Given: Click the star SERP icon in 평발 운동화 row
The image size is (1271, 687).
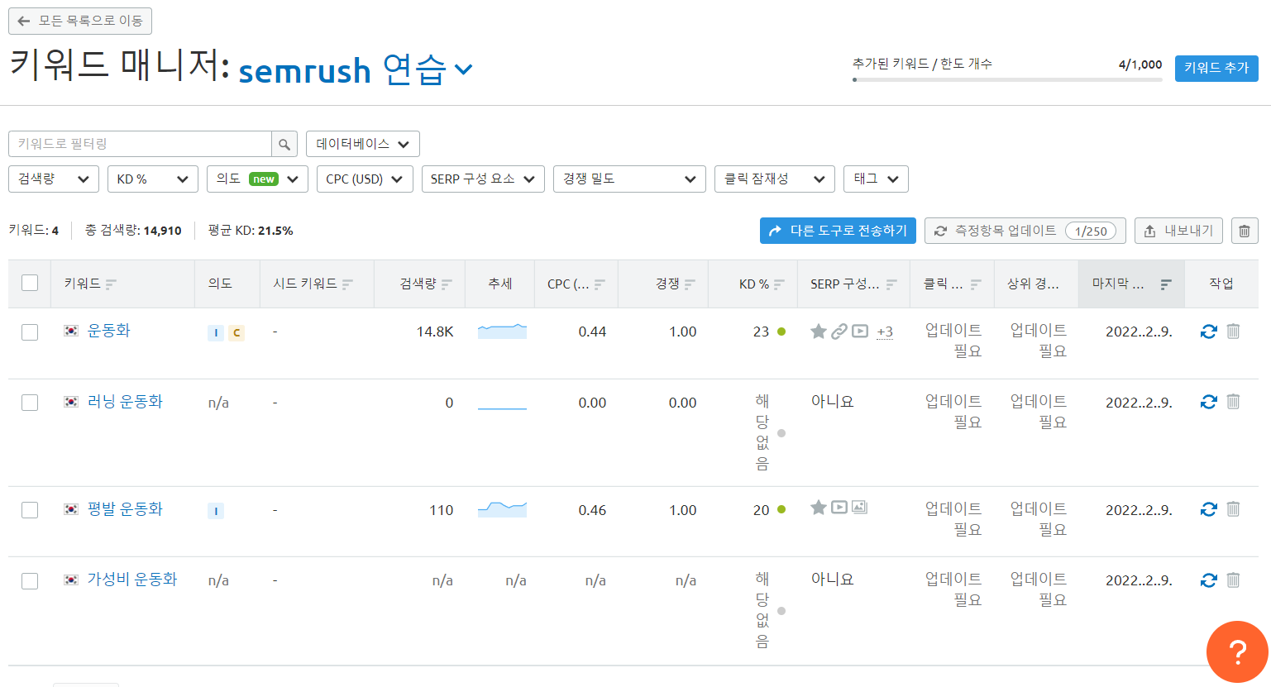Looking at the screenshot, I should coord(819,508).
